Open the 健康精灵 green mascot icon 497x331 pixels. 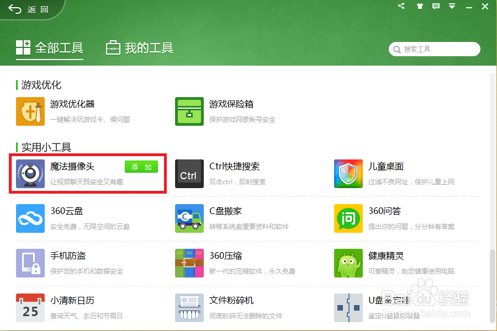tap(348, 263)
